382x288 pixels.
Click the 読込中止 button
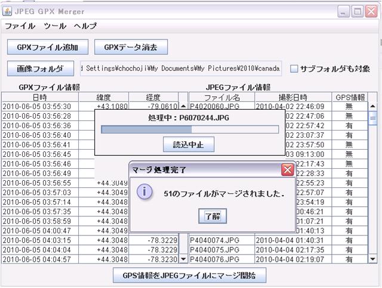[189, 144]
